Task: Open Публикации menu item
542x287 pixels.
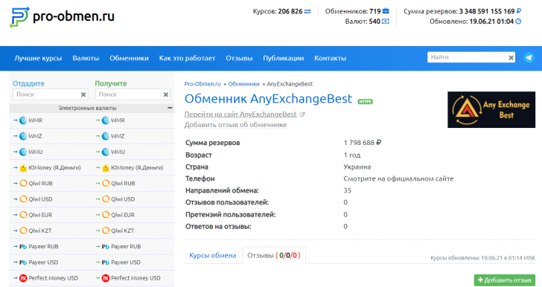Action: point(283,58)
